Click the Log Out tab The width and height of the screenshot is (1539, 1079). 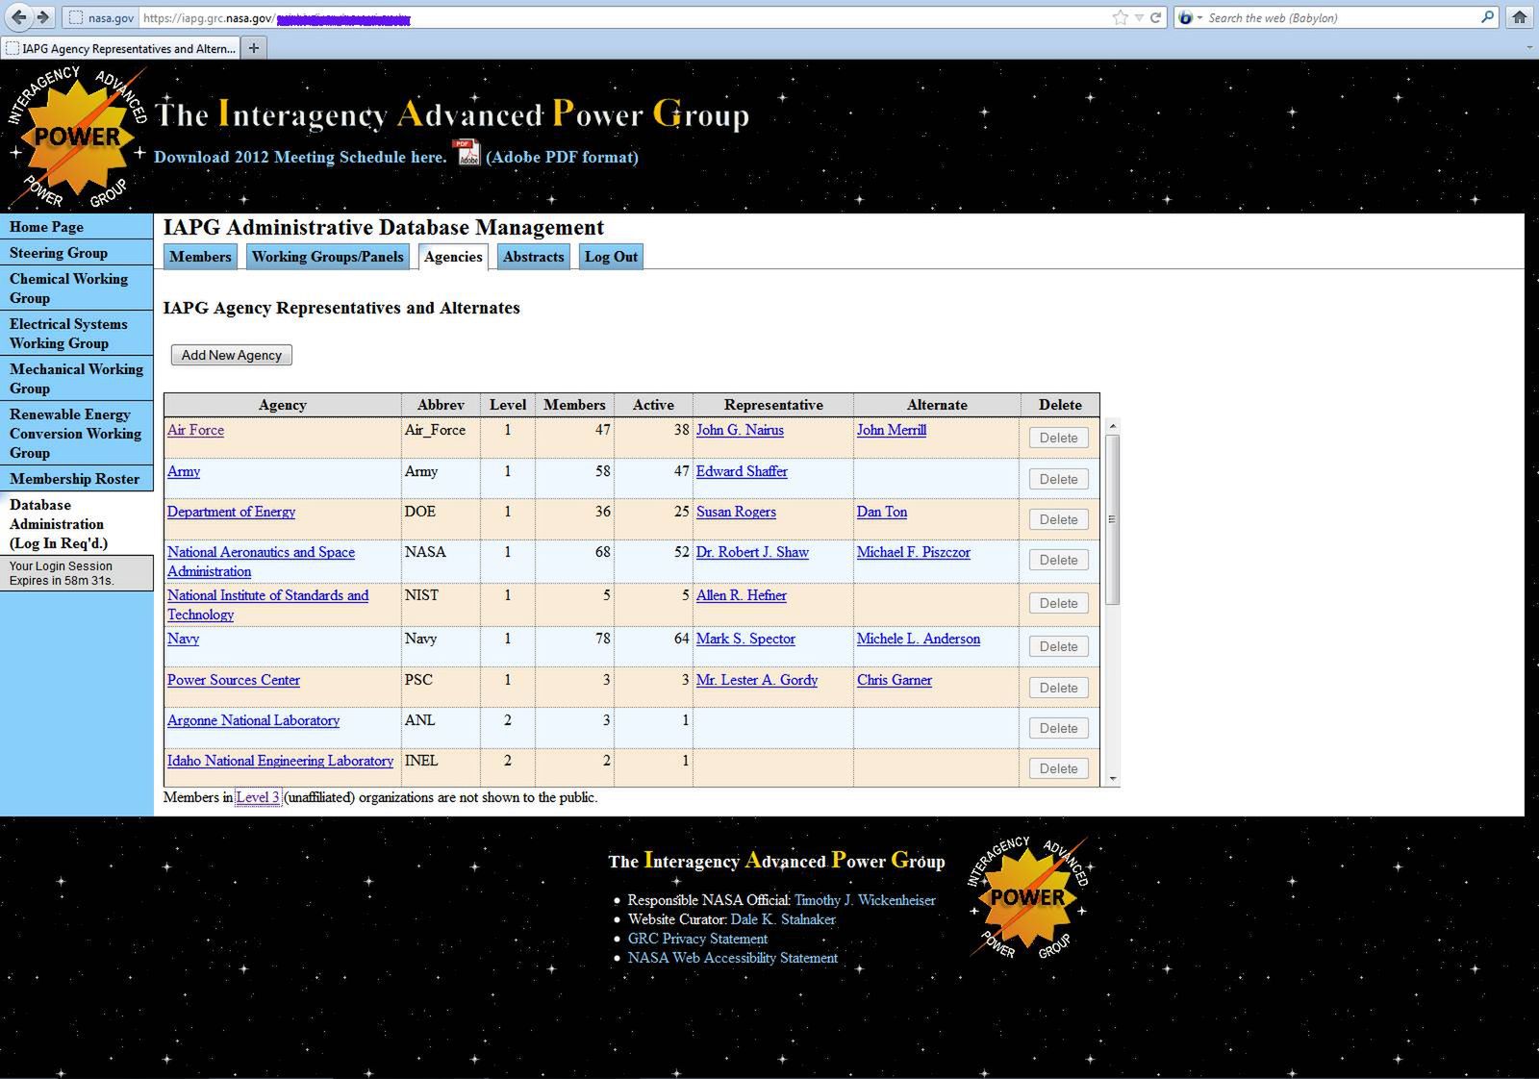pos(611,257)
